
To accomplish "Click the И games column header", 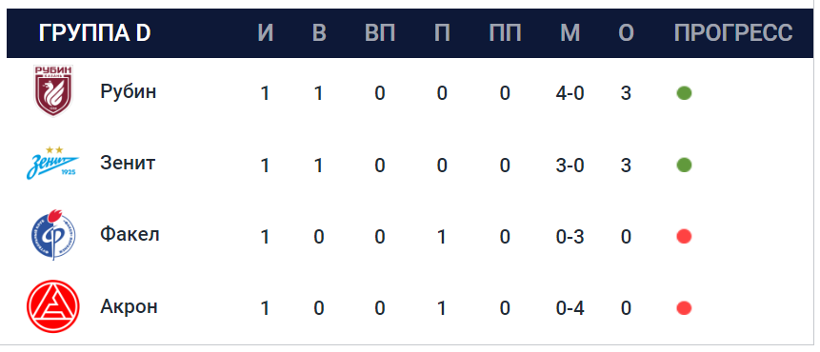I will pos(266,33).
